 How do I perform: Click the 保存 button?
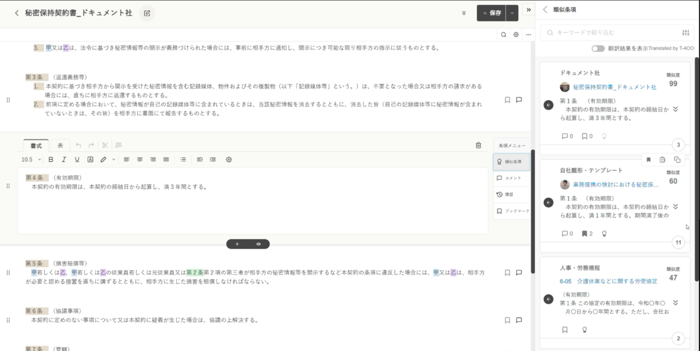pyautogui.click(x=491, y=13)
